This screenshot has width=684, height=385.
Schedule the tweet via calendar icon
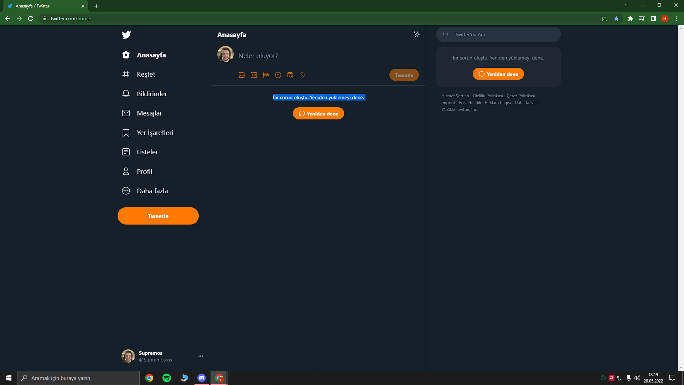point(290,75)
